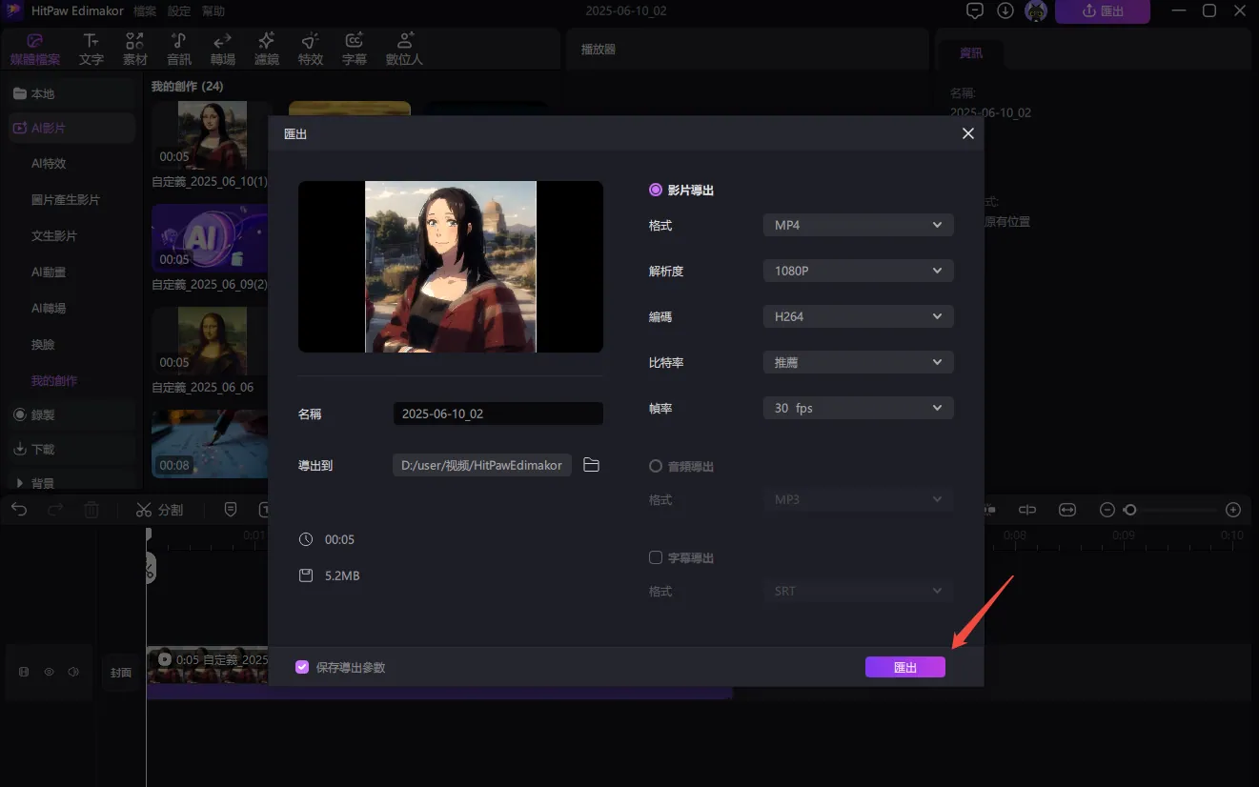Click the 分割 split scissors tool

(159, 510)
